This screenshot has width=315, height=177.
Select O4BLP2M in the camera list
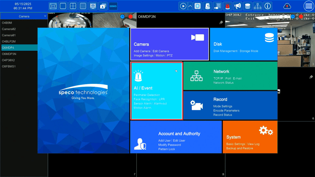click(x=8, y=41)
